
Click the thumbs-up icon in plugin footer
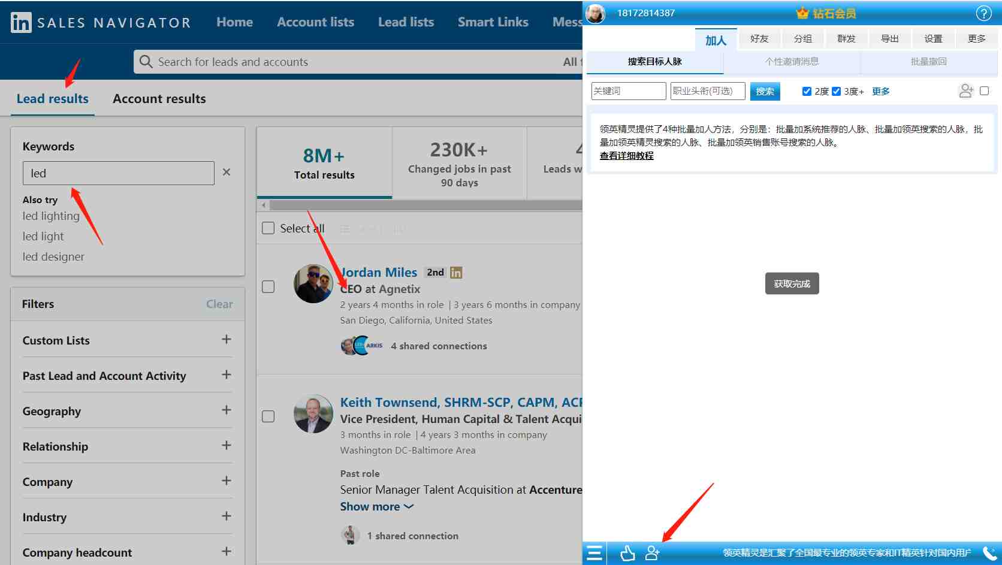pyautogui.click(x=627, y=553)
